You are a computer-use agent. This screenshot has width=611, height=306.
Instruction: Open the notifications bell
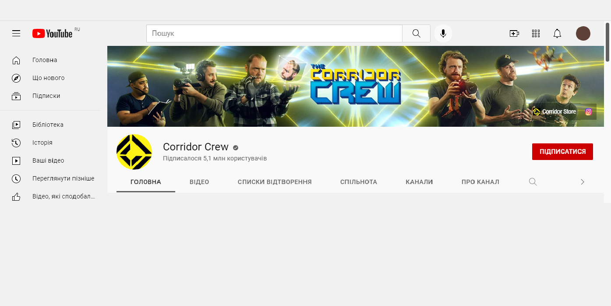(x=557, y=33)
